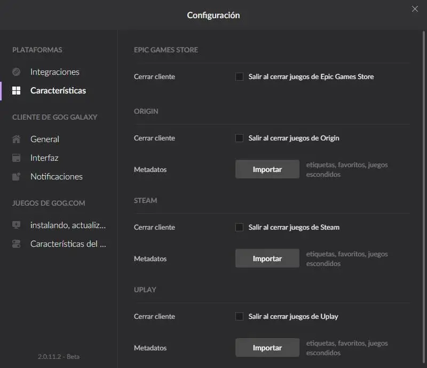Open the Integraciones settings page
427x368 pixels.
pyautogui.click(x=55, y=72)
